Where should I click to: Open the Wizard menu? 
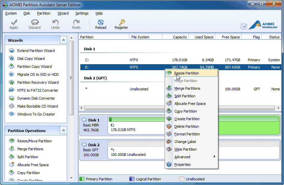coord(63,13)
